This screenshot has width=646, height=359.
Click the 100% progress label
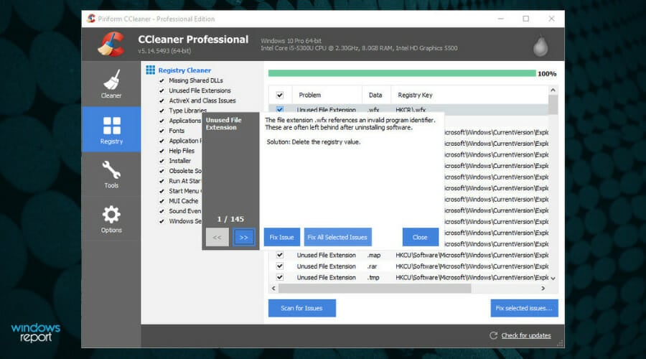(547, 73)
